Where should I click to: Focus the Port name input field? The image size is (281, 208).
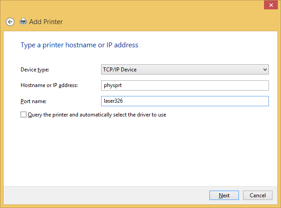pos(185,101)
